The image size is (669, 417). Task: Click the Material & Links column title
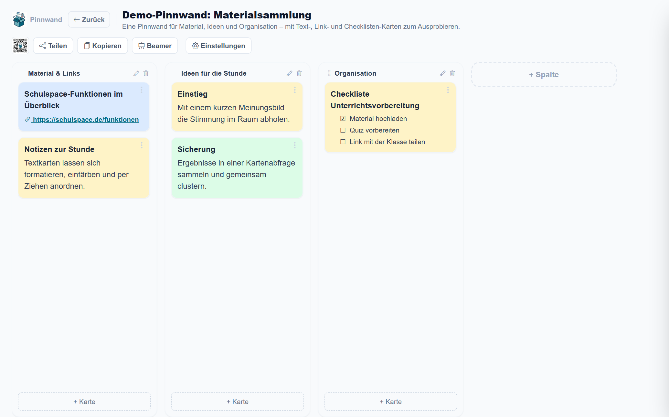pos(54,73)
